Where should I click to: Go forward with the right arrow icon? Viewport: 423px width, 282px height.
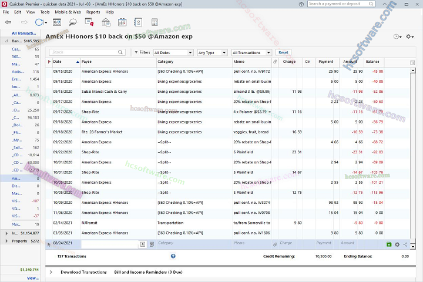[x=24, y=22]
